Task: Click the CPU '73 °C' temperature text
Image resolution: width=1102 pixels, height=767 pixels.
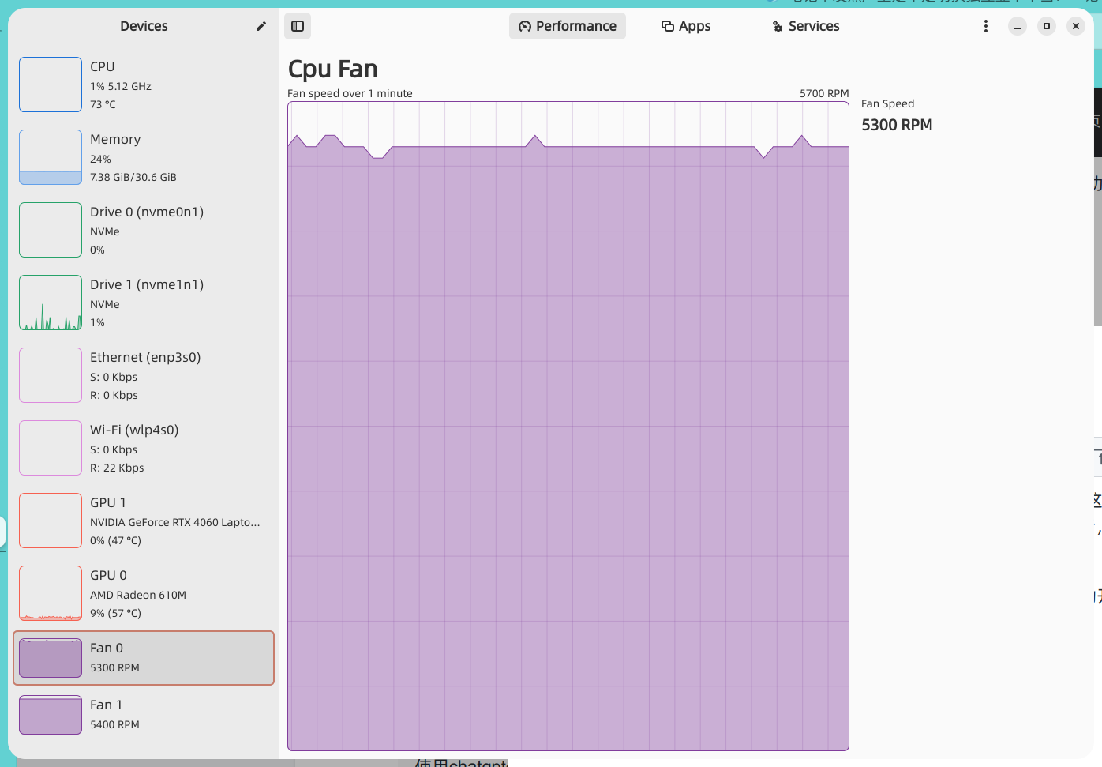Action: (103, 104)
